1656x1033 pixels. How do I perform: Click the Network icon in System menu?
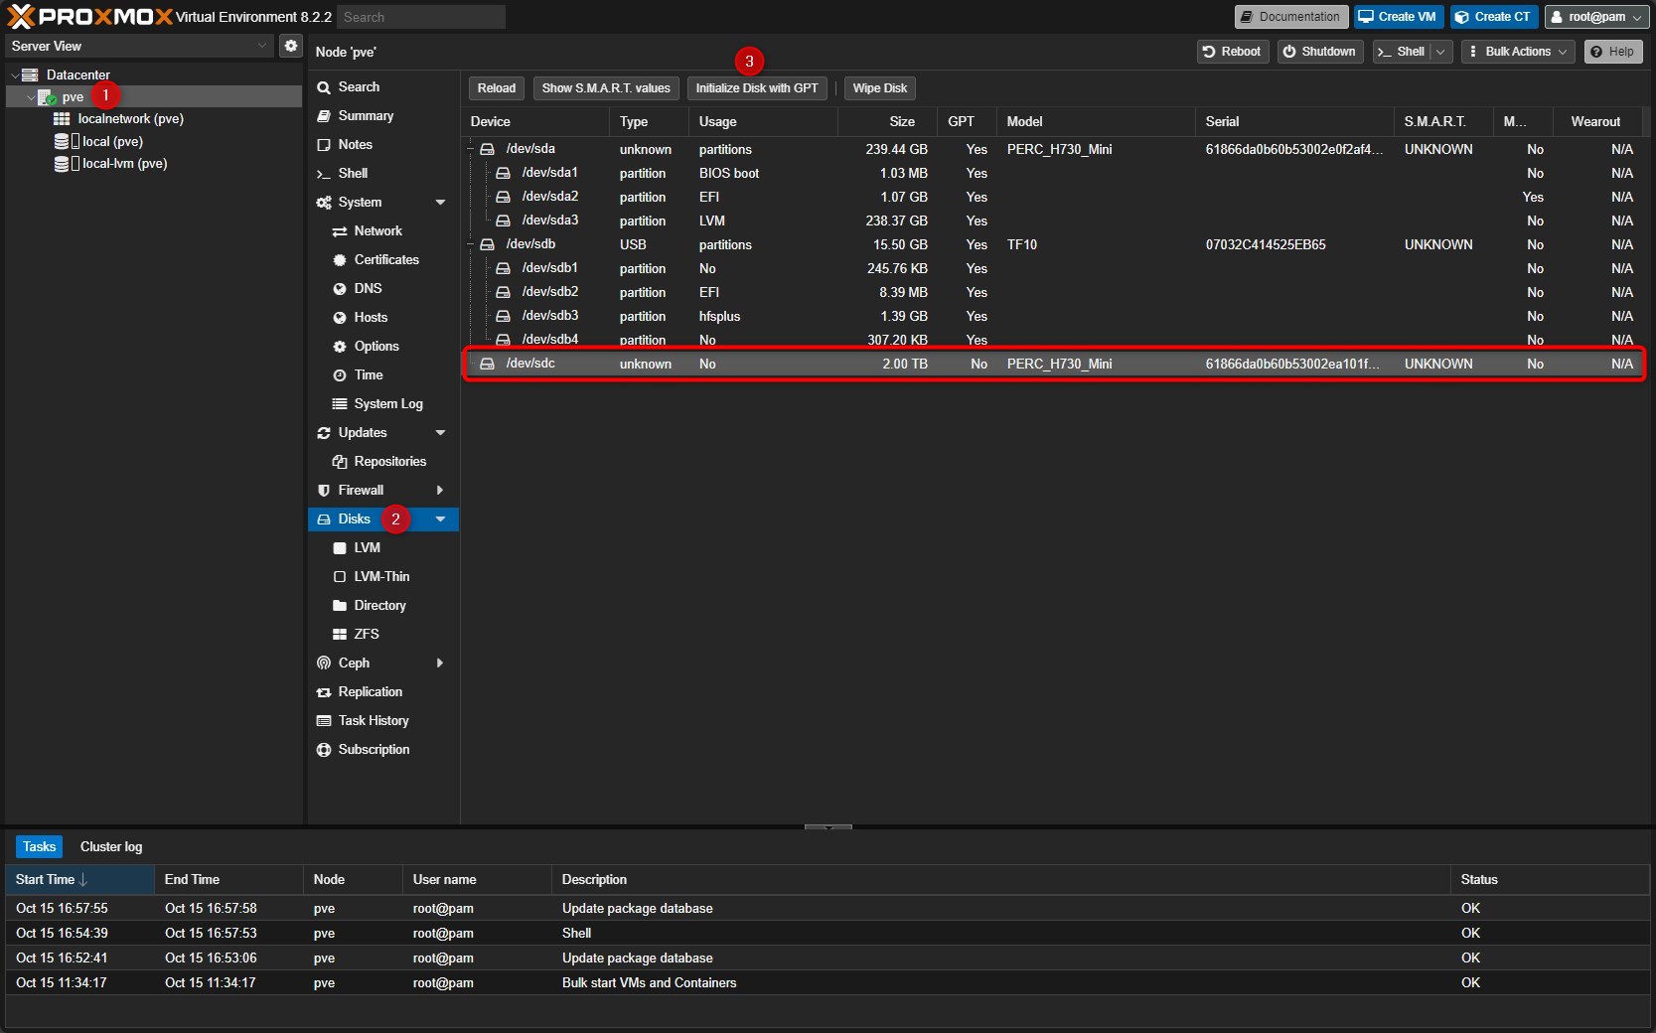click(340, 231)
